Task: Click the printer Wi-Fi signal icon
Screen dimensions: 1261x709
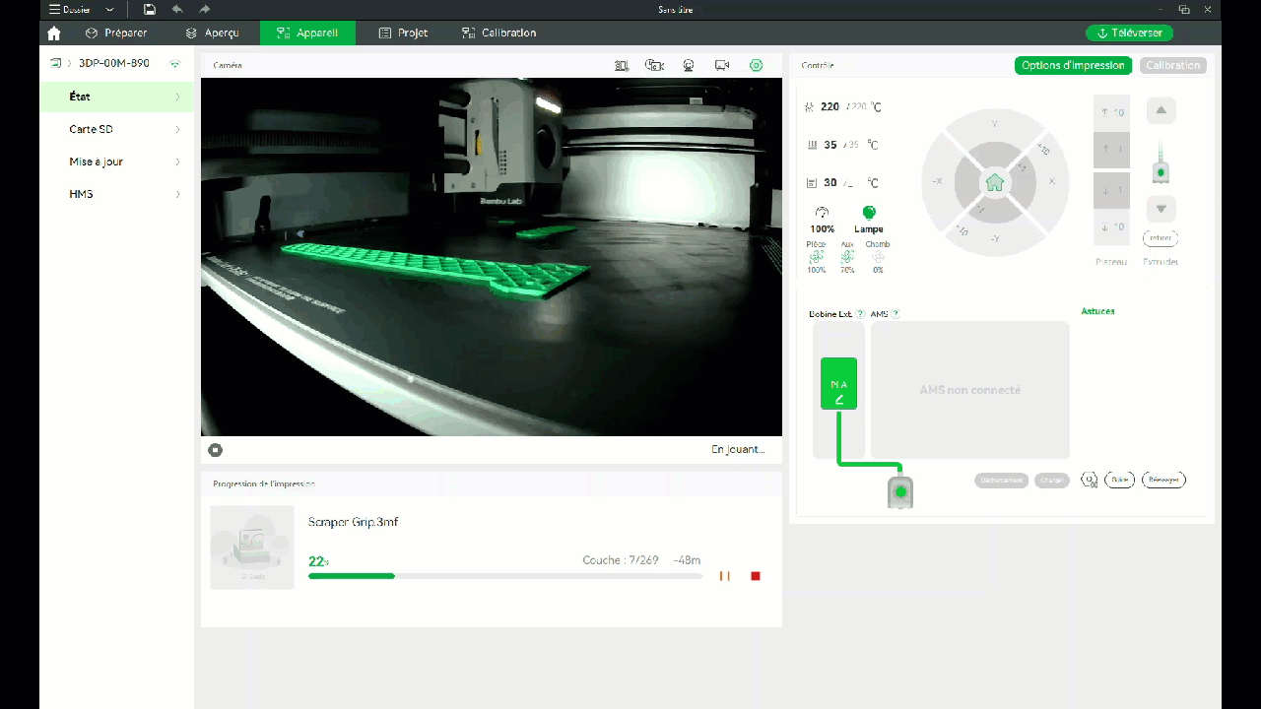Action: (175, 63)
